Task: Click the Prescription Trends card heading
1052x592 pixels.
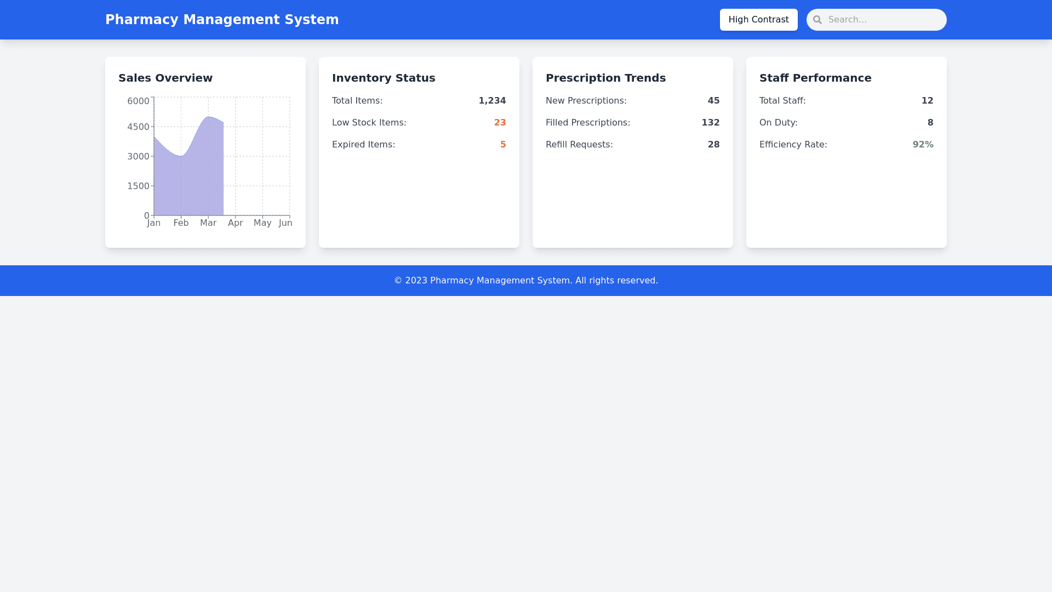Action: click(605, 78)
